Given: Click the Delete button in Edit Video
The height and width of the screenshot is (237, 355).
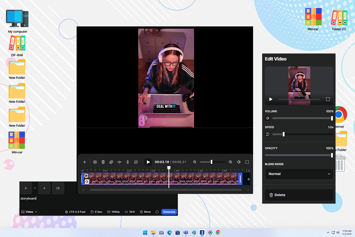Looking at the screenshot, I should [x=299, y=195].
